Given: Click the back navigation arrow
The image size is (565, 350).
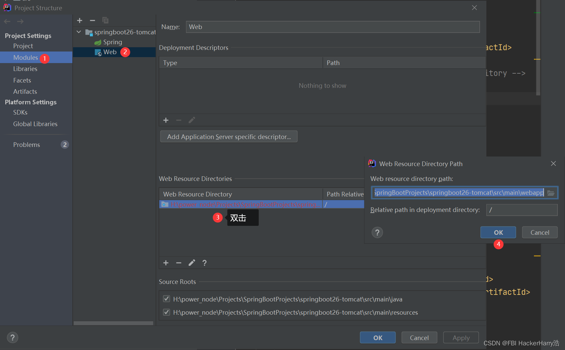Looking at the screenshot, I should tap(7, 21).
